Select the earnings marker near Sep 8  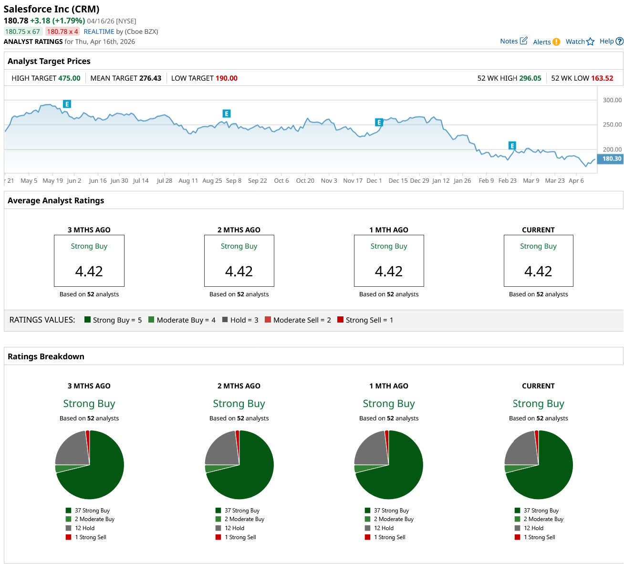[x=227, y=114]
